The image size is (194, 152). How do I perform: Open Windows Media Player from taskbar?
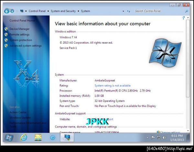(x=53, y=138)
